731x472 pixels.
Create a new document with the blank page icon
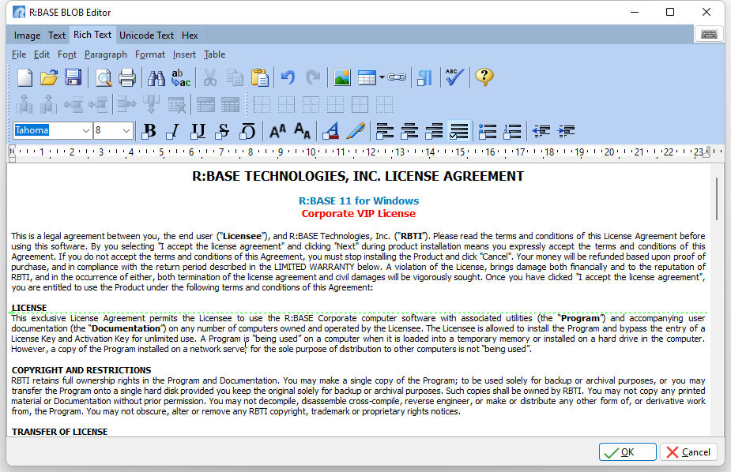pyautogui.click(x=24, y=77)
